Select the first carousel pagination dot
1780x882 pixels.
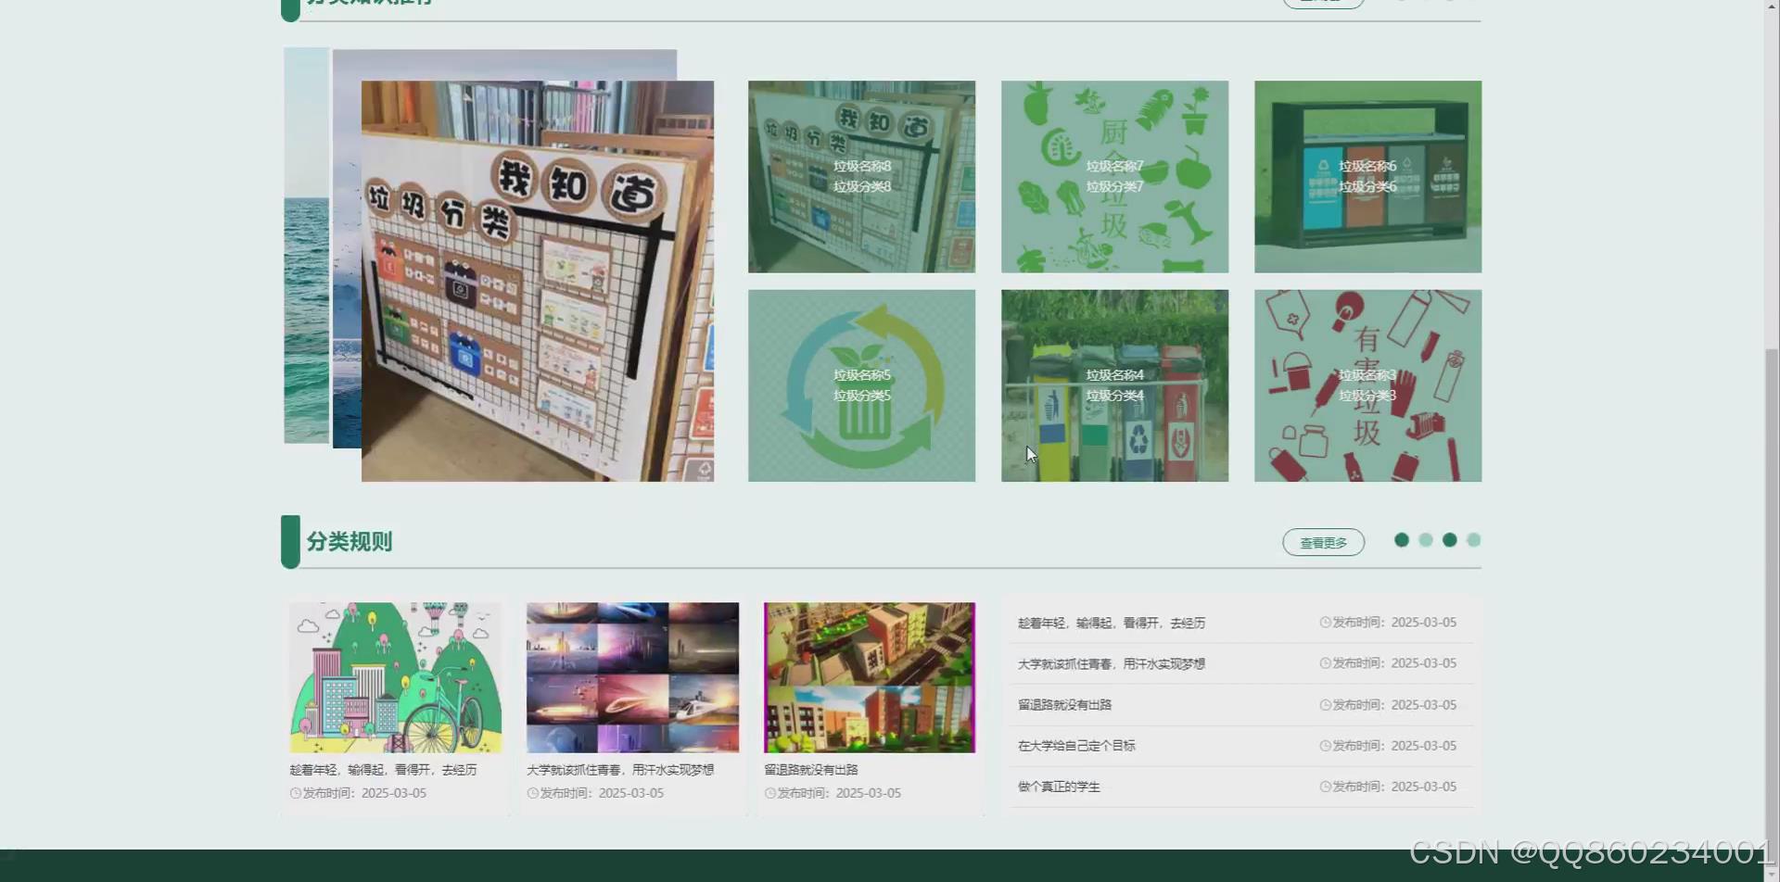tap(1401, 539)
